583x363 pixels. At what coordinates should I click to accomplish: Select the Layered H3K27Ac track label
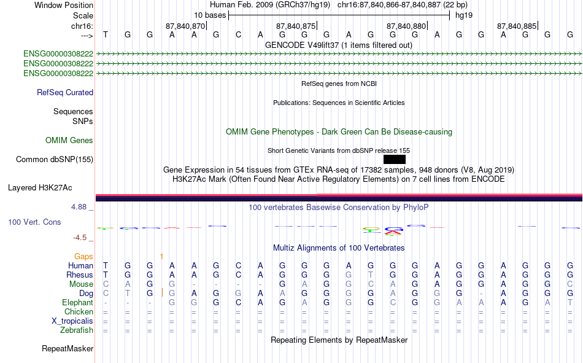40,188
